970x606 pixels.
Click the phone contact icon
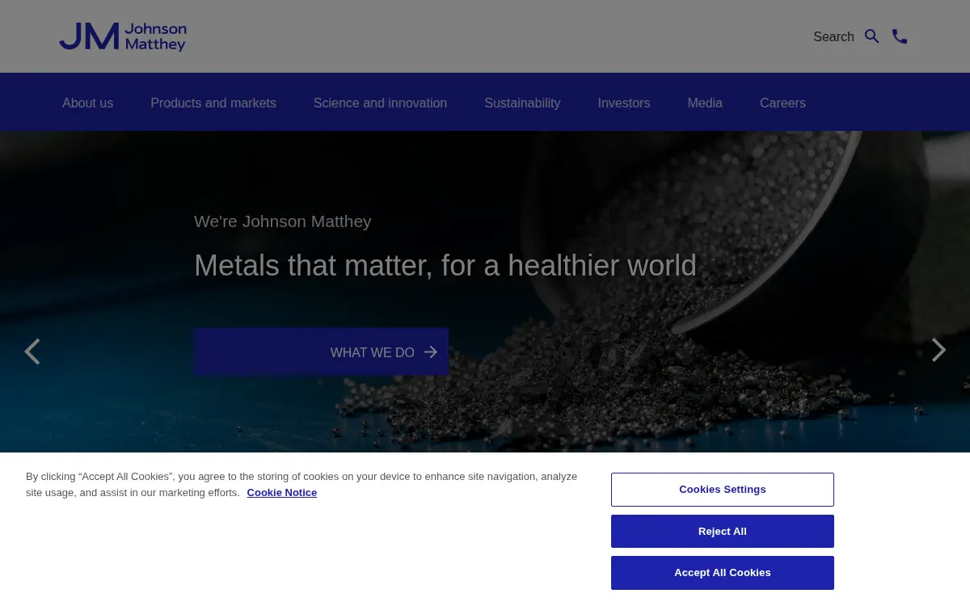(900, 36)
